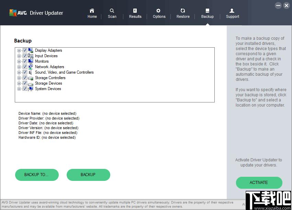This screenshot has height=210, width=292.
Task: Switch to the Restore tab label
Action: pyautogui.click(x=183, y=16)
